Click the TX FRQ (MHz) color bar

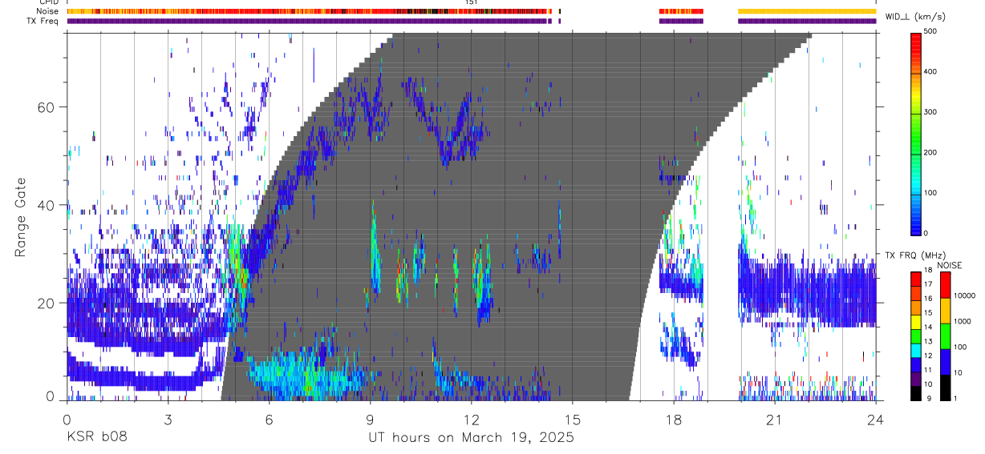click(x=915, y=335)
